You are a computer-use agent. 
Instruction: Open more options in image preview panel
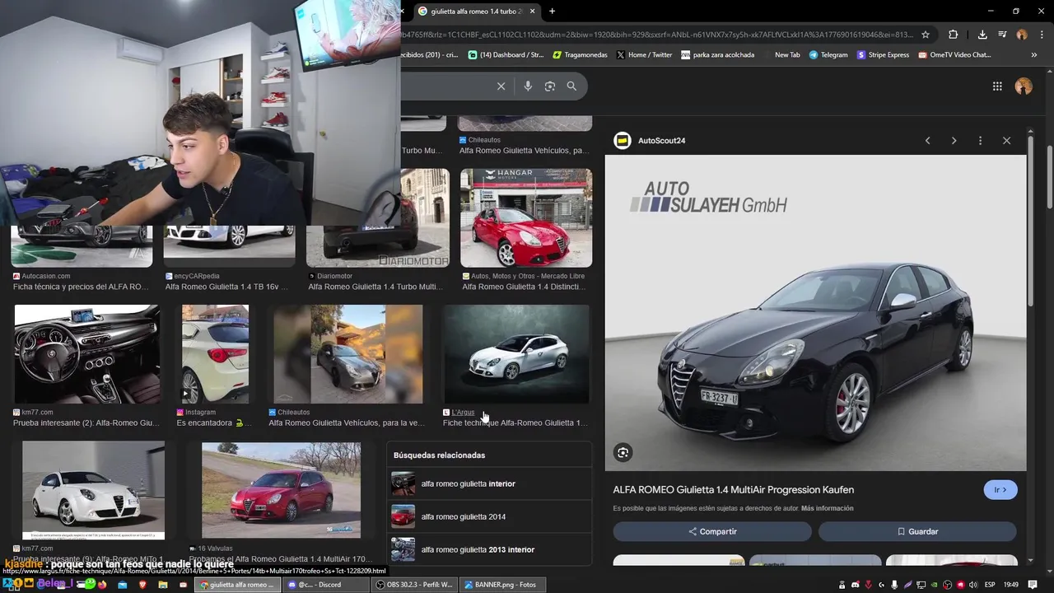click(980, 141)
